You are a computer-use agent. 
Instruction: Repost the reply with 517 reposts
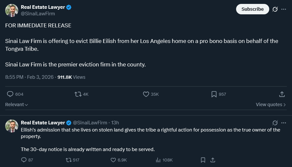[69, 160]
